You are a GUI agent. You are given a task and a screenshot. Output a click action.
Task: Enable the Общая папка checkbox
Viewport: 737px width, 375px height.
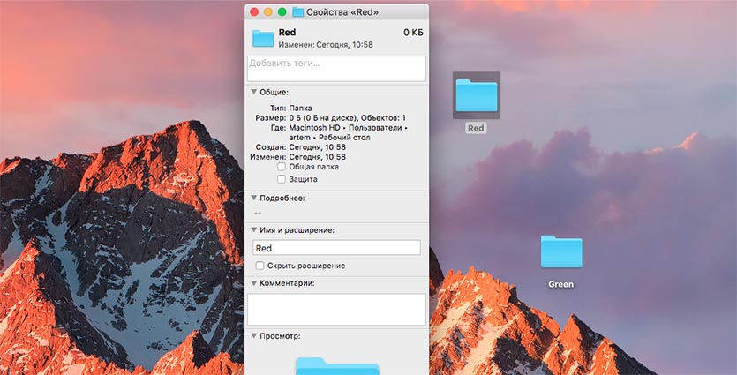tap(282, 167)
